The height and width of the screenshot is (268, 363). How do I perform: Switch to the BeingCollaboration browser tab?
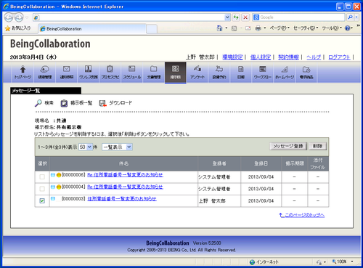point(92,28)
